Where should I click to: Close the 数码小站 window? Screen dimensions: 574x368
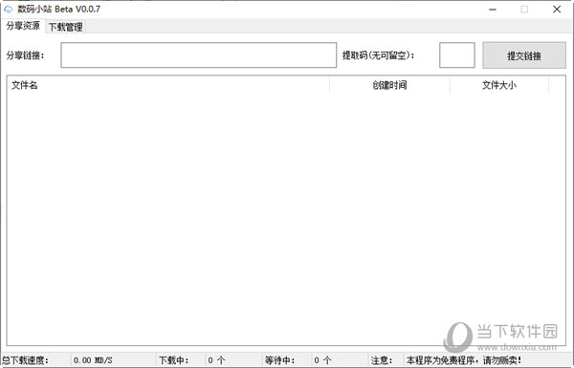557,10
